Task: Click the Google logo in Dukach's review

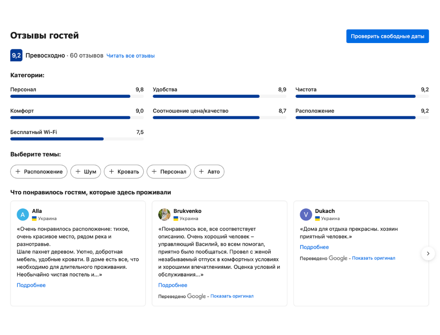Action: [338, 258]
